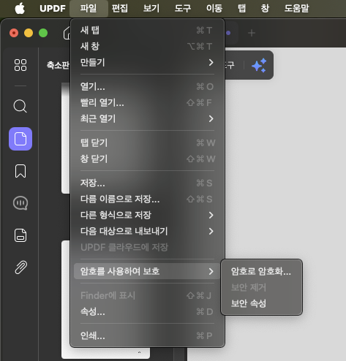
Task: Choose 새 창 menu item
Action: (147, 46)
